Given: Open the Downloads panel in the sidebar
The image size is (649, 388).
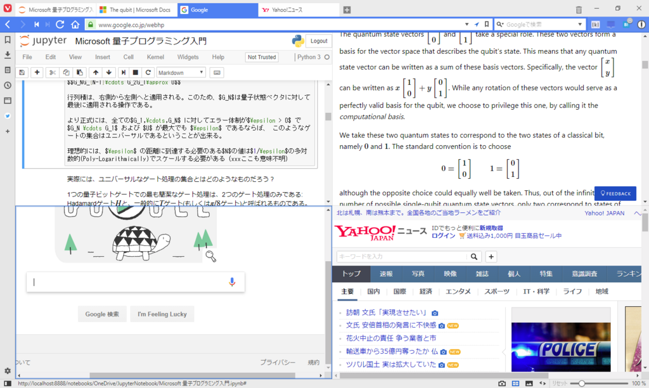Looking at the screenshot, I should coord(8,55).
